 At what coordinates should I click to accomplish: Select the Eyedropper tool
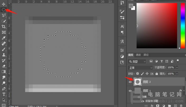(x=3, y=38)
